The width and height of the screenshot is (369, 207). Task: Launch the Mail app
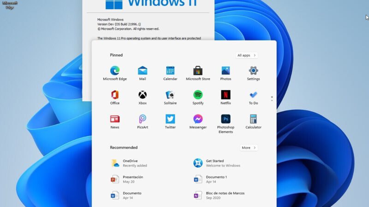pyautogui.click(x=143, y=74)
